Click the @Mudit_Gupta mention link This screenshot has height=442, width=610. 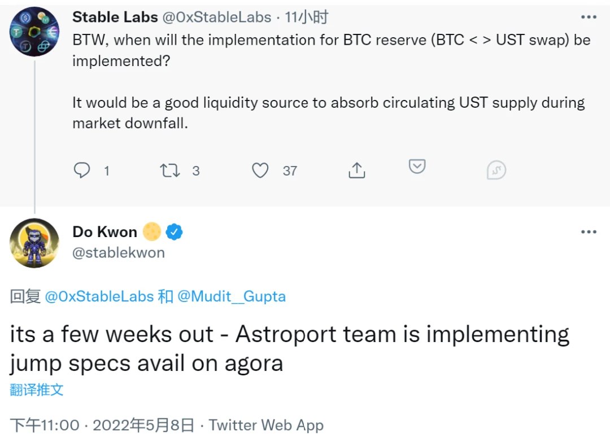click(232, 296)
